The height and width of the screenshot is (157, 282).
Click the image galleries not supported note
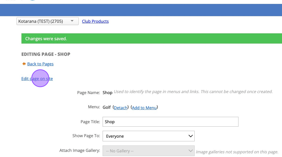(x=237, y=152)
